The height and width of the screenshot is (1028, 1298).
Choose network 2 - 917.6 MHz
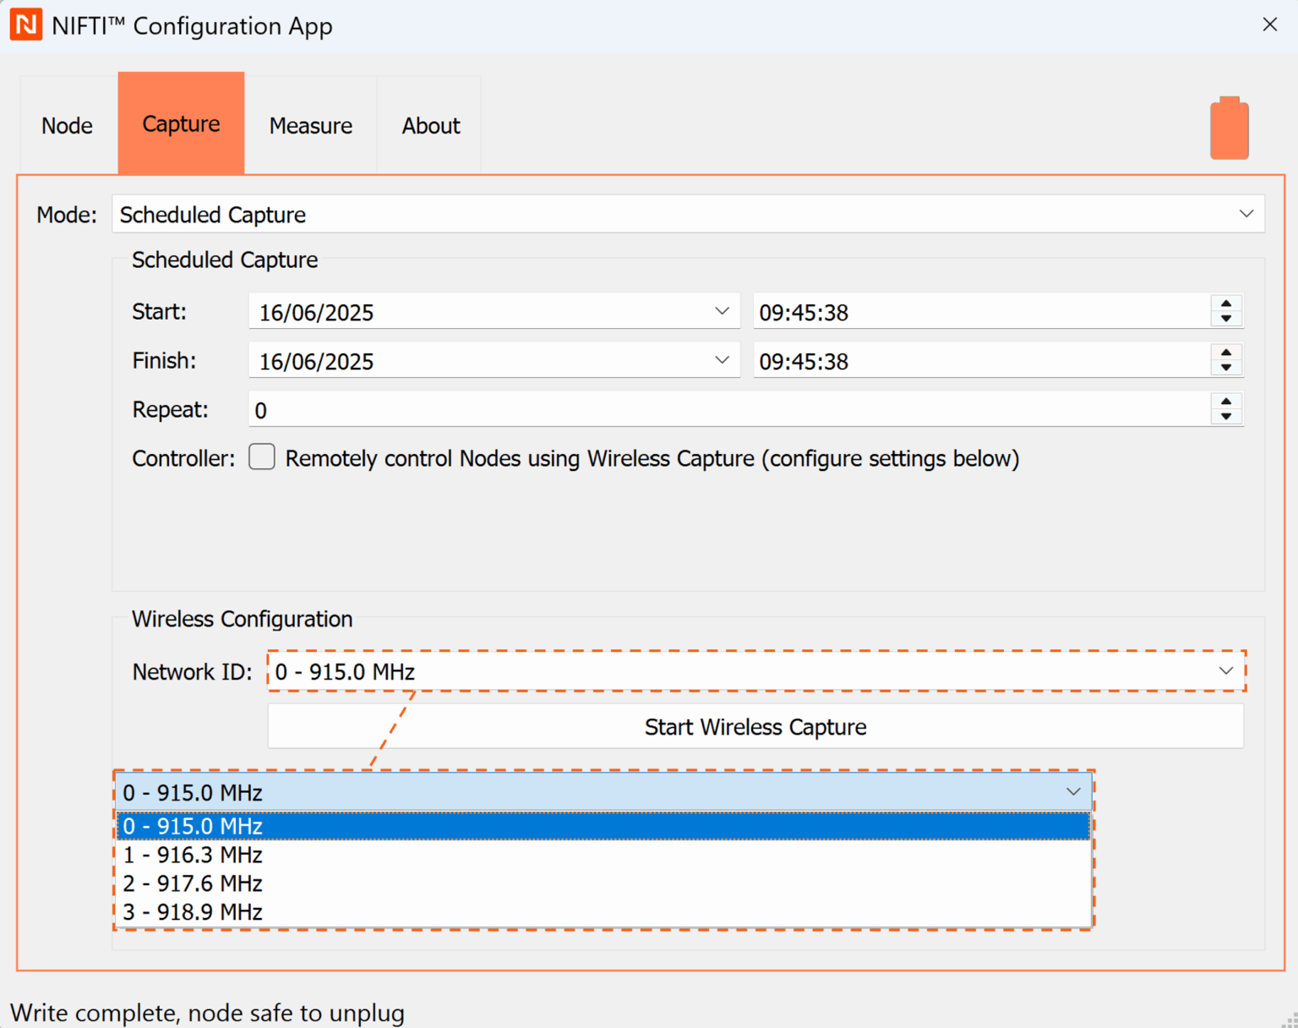click(603, 883)
